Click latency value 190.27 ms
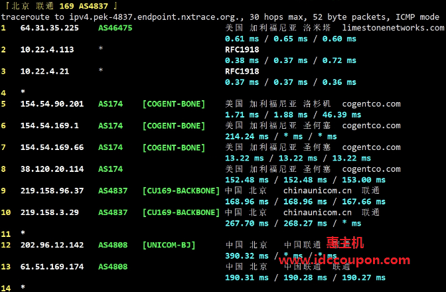 [x=364, y=278]
